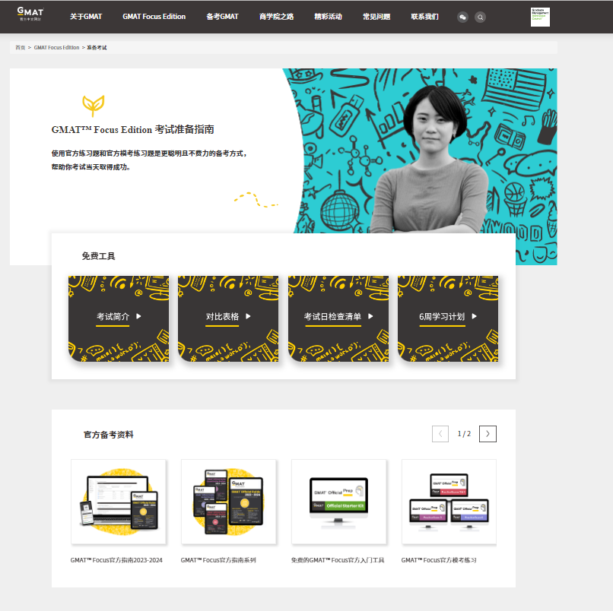This screenshot has width=613, height=611.
Task: Open the GMAT Focus Edition menu
Action: (154, 17)
